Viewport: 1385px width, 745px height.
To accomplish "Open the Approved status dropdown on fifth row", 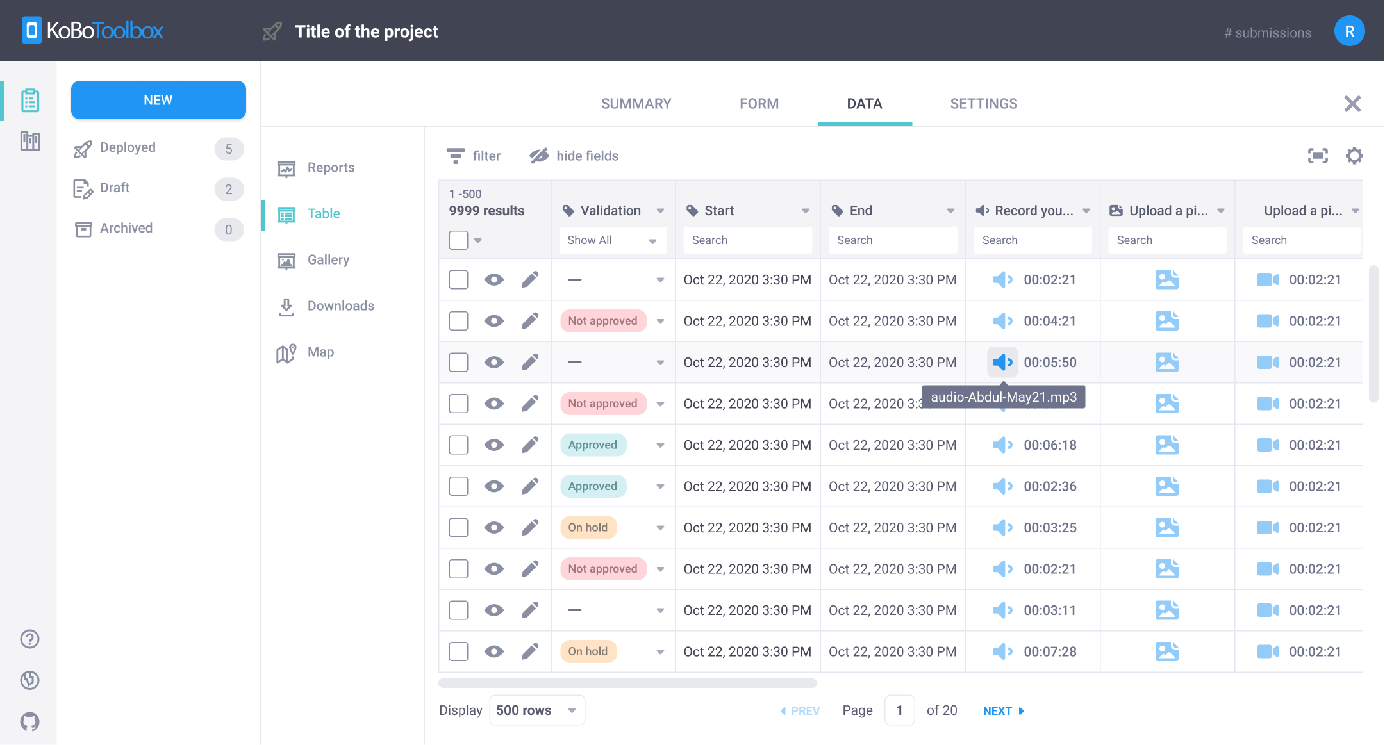I will (661, 445).
